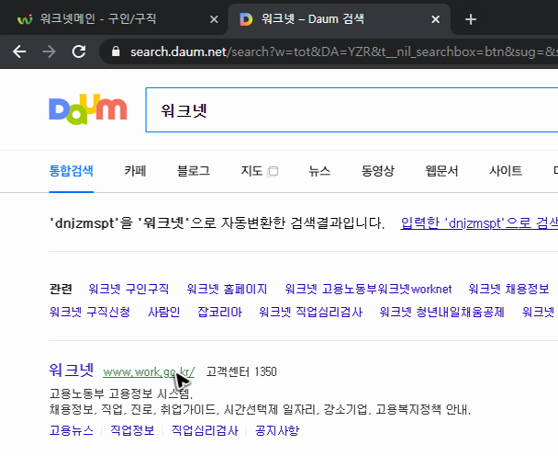Click related search 워크넷 홈페이지
This screenshot has height=456, width=558.
pyautogui.click(x=227, y=289)
